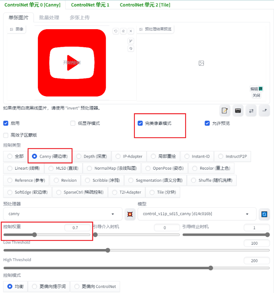Click the undo icon above the image
The image size is (274, 293).
click(116, 31)
